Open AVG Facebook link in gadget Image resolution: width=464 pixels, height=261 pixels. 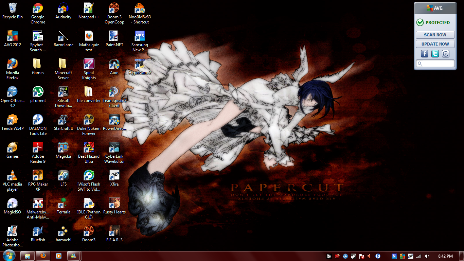[425, 54]
